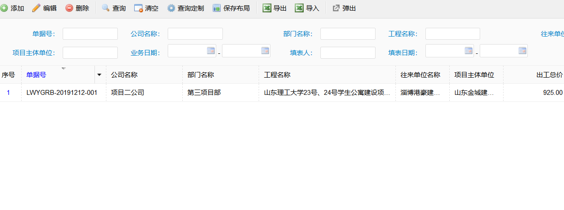Open 填表日期 end date calendar icon

(x=523, y=50)
